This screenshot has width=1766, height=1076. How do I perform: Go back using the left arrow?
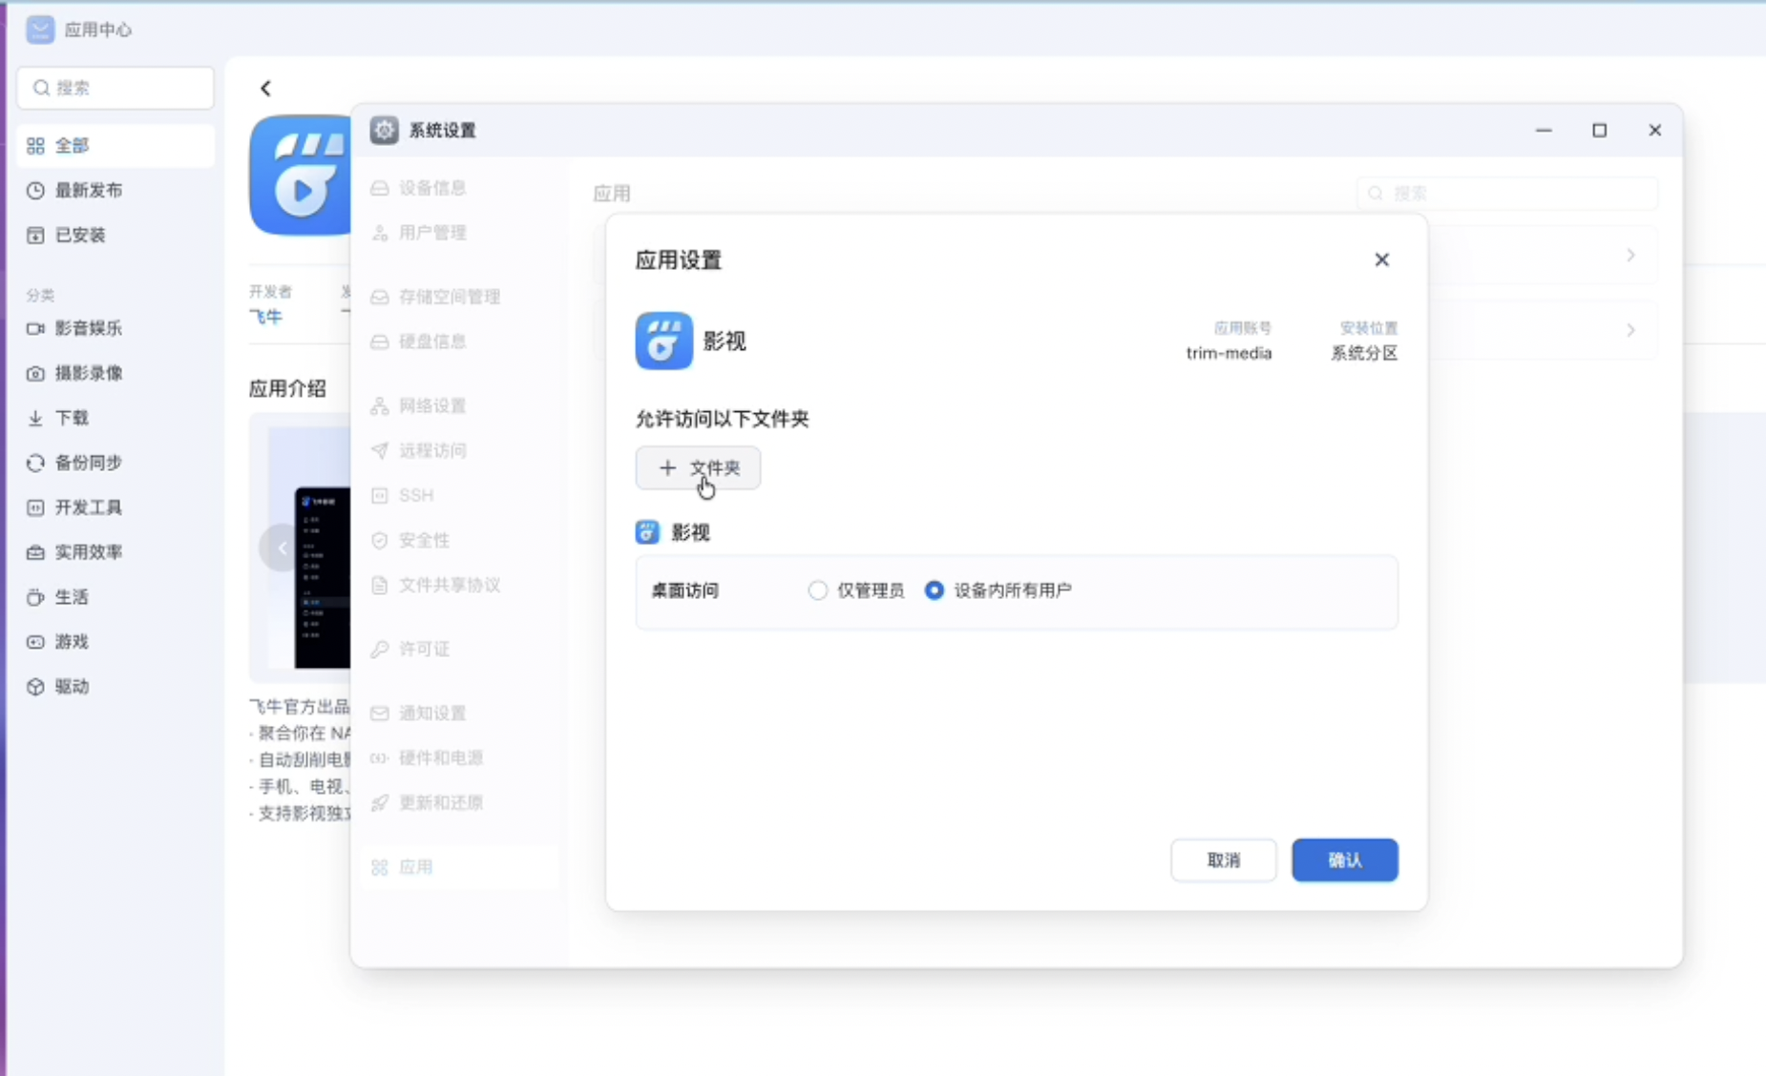point(265,89)
